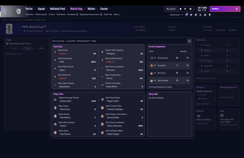Expand the Portal dropdown chevron
The height and width of the screenshot is (158, 244).
click(x=34, y=9)
